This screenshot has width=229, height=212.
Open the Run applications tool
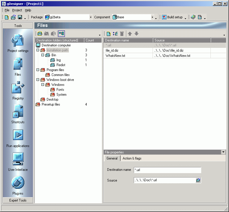(18, 138)
